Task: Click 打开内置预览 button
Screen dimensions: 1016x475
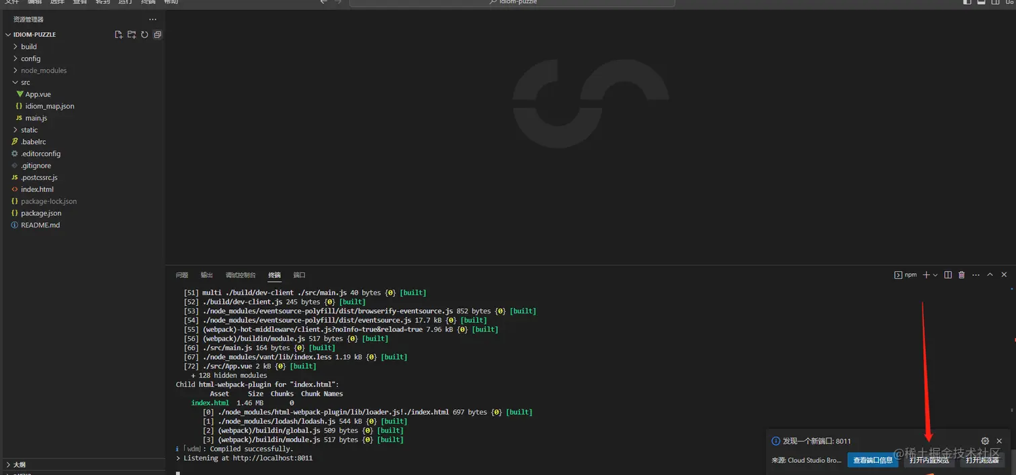Action: [x=929, y=460]
